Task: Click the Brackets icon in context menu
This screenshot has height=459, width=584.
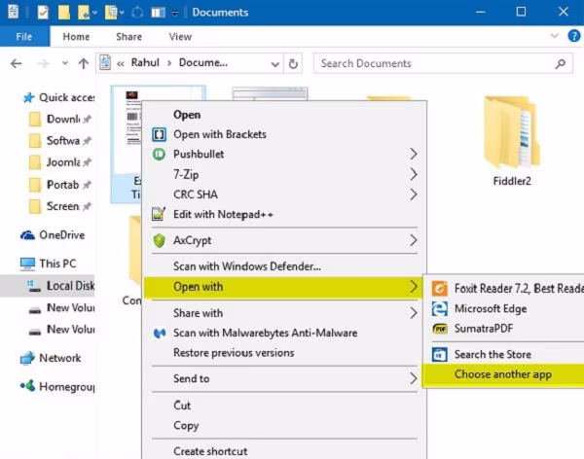Action: click(x=159, y=134)
